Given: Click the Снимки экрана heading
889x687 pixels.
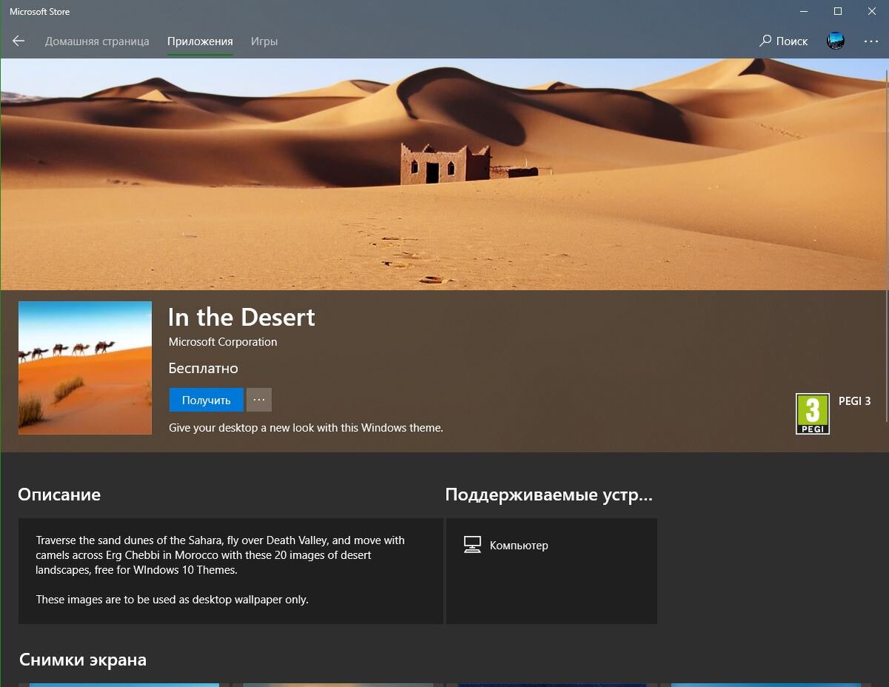Looking at the screenshot, I should 83,660.
